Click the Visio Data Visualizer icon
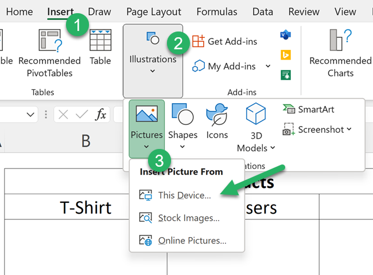The width and height of the screenshot is (373, 275). click(285, 36)
